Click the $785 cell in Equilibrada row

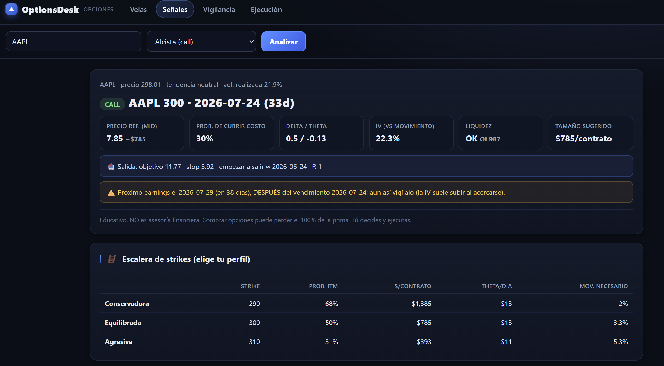coord(424,323)
